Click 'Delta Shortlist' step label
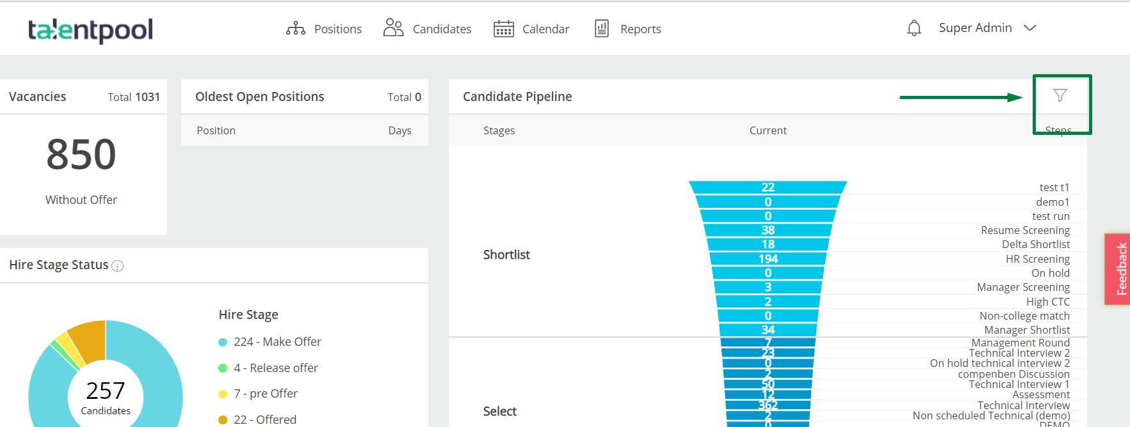The width and height of the screenshot is (1130, 427). (x=1036, y=244)
